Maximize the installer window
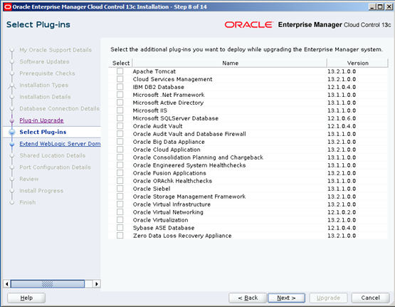Screen dimensions: 395x307 (380, 7)
